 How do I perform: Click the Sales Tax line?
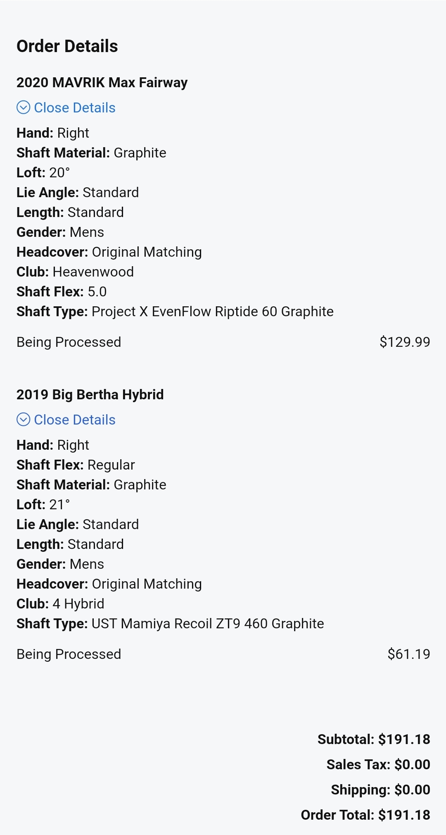pos(378,764)
